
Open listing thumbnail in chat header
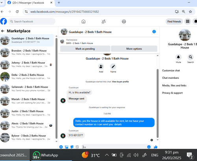(64, 32)
